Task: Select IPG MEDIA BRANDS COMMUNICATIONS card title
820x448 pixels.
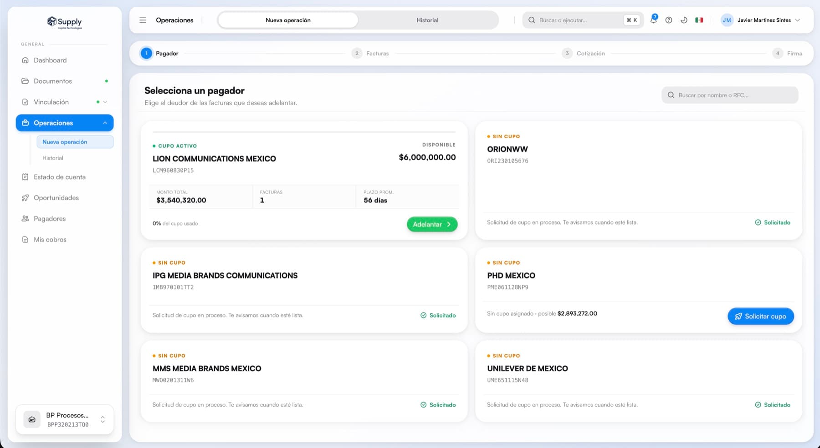Action: pyautogui.click(x=225, y=276)
